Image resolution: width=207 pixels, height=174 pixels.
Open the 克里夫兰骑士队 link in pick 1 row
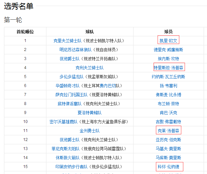pyautogui.click(x=67, y=41)
